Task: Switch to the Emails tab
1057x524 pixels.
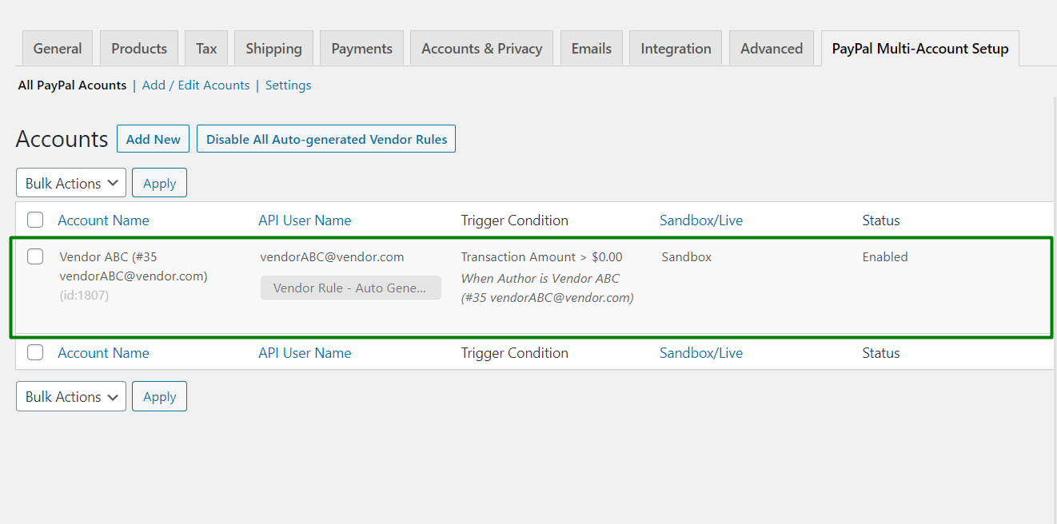Action: click(591, 49)
